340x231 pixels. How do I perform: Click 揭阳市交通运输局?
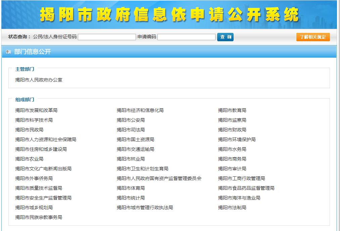pos(136,149)
